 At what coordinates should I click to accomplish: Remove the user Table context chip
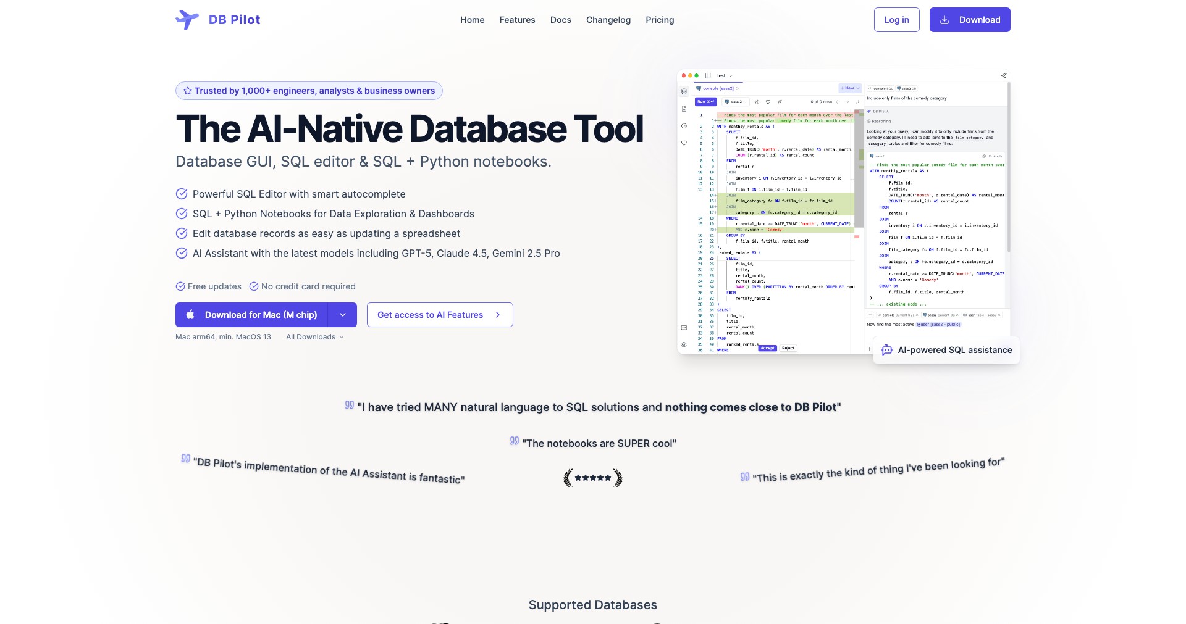999,315
